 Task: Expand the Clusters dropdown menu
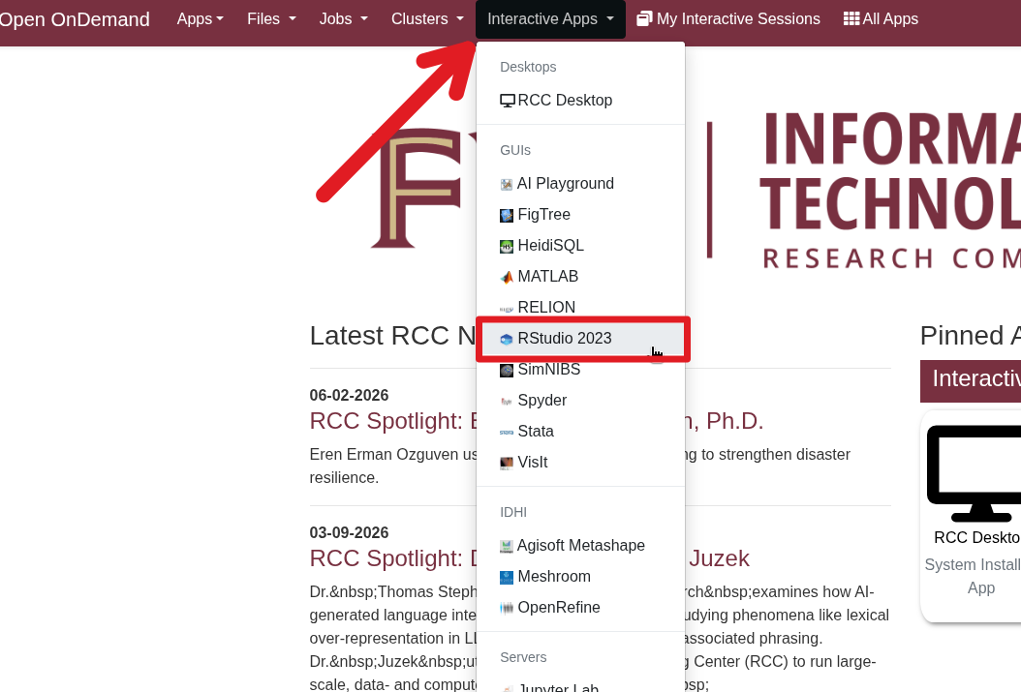(x=427, y=18)
